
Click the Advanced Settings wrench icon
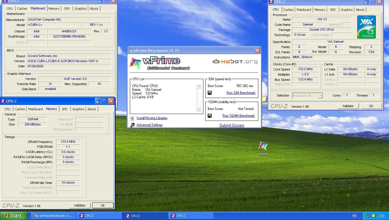pyautogui.click(x=132, y=125)
